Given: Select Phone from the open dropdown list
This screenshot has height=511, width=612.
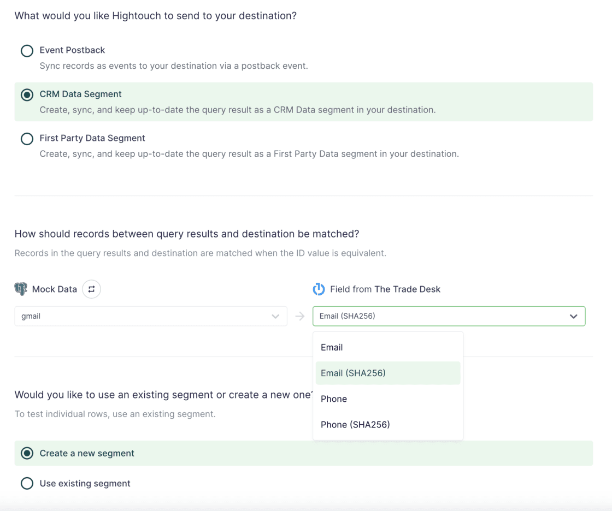Looking at the screenshot, I should point(334,399).
